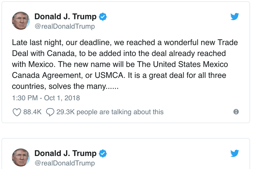Click the 88.4K likes count

click(x=32, y=112)
